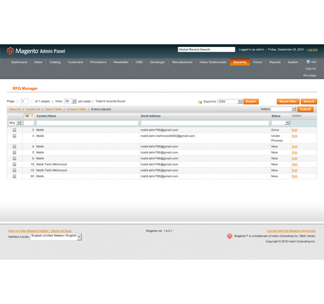The height and width of the screenshot is (304, 324).
Task: Click the Unselect Visible link
Action: [x=76, y=110]
